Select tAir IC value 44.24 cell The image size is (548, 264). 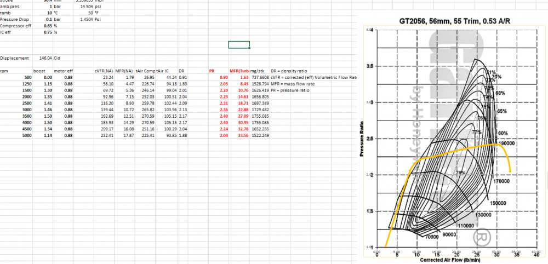pyautogui.click(x=167, y=77)
